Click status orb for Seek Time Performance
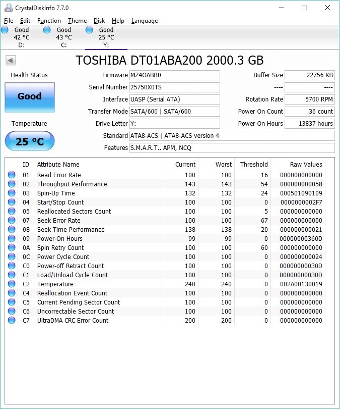This screenshot has height=410, width=340. (12, 229)
